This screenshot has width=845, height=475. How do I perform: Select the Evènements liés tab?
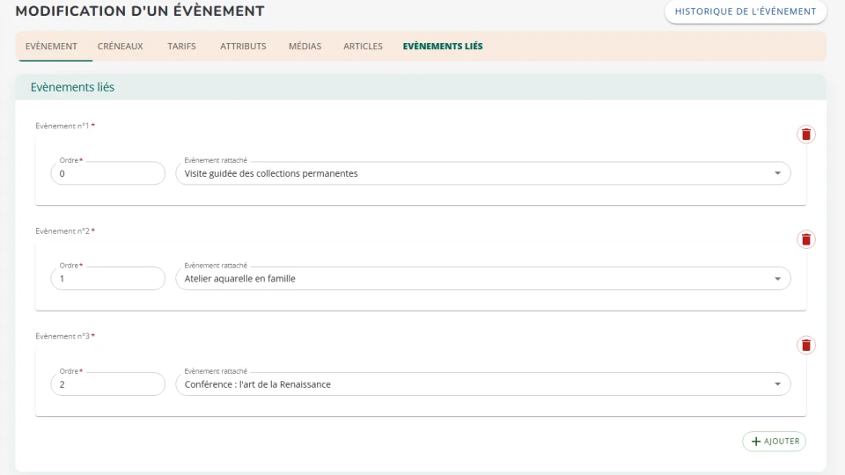pyautogui.click(x=443, y=47)
